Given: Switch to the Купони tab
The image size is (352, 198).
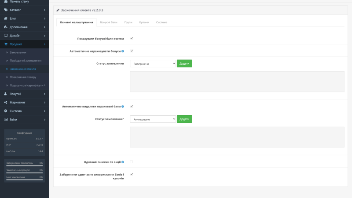Looking at the screenshot, I should [x=144, y=22].
